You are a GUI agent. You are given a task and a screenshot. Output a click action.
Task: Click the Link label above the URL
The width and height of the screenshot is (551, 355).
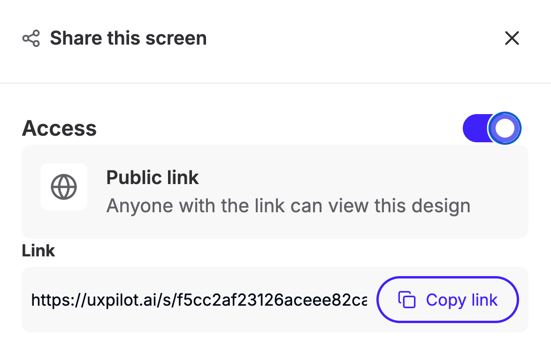(38, 251)
